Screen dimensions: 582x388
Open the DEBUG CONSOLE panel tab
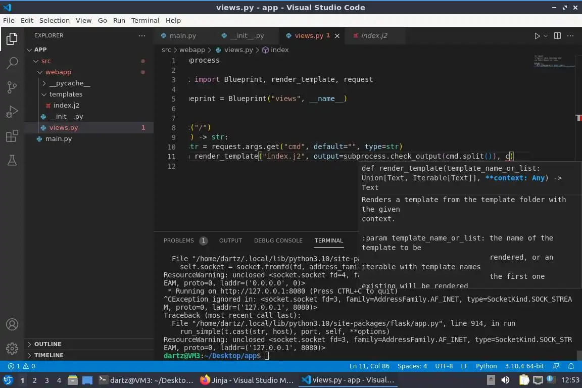278,240
